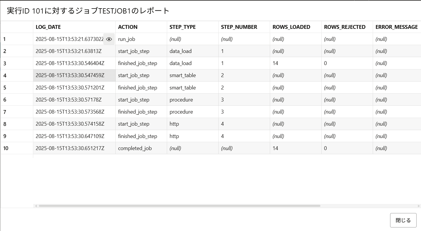Screen dimensions: 421x231
Task: Select the LOG_DATE column header
Action: (74, 27)
